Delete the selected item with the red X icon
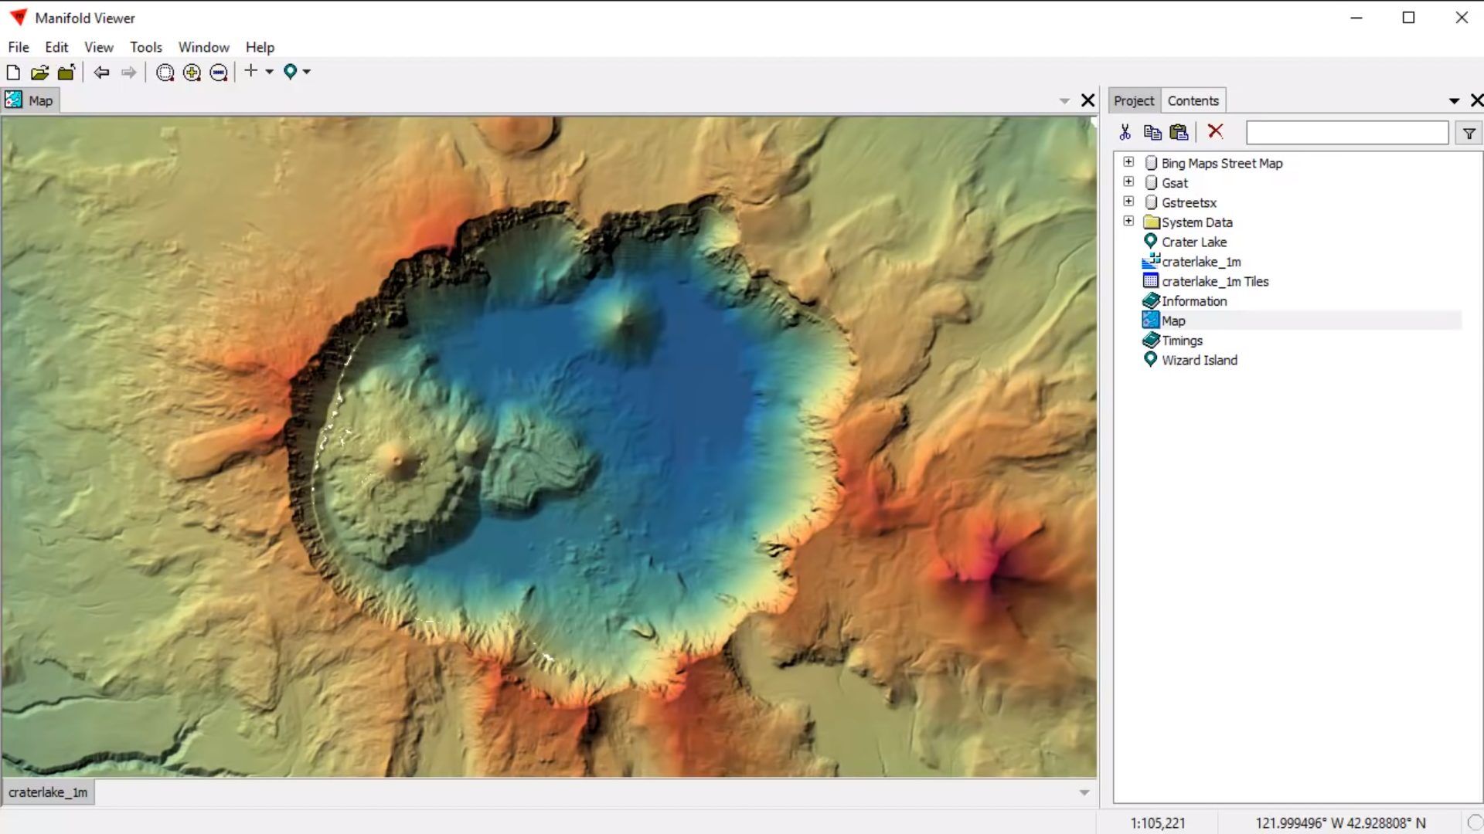This screenshot has width=1484, height=834. (1216, 132)
